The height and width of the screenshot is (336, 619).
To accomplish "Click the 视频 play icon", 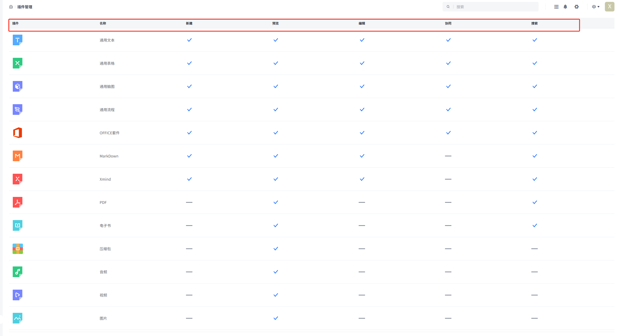I will click(18, 295).
